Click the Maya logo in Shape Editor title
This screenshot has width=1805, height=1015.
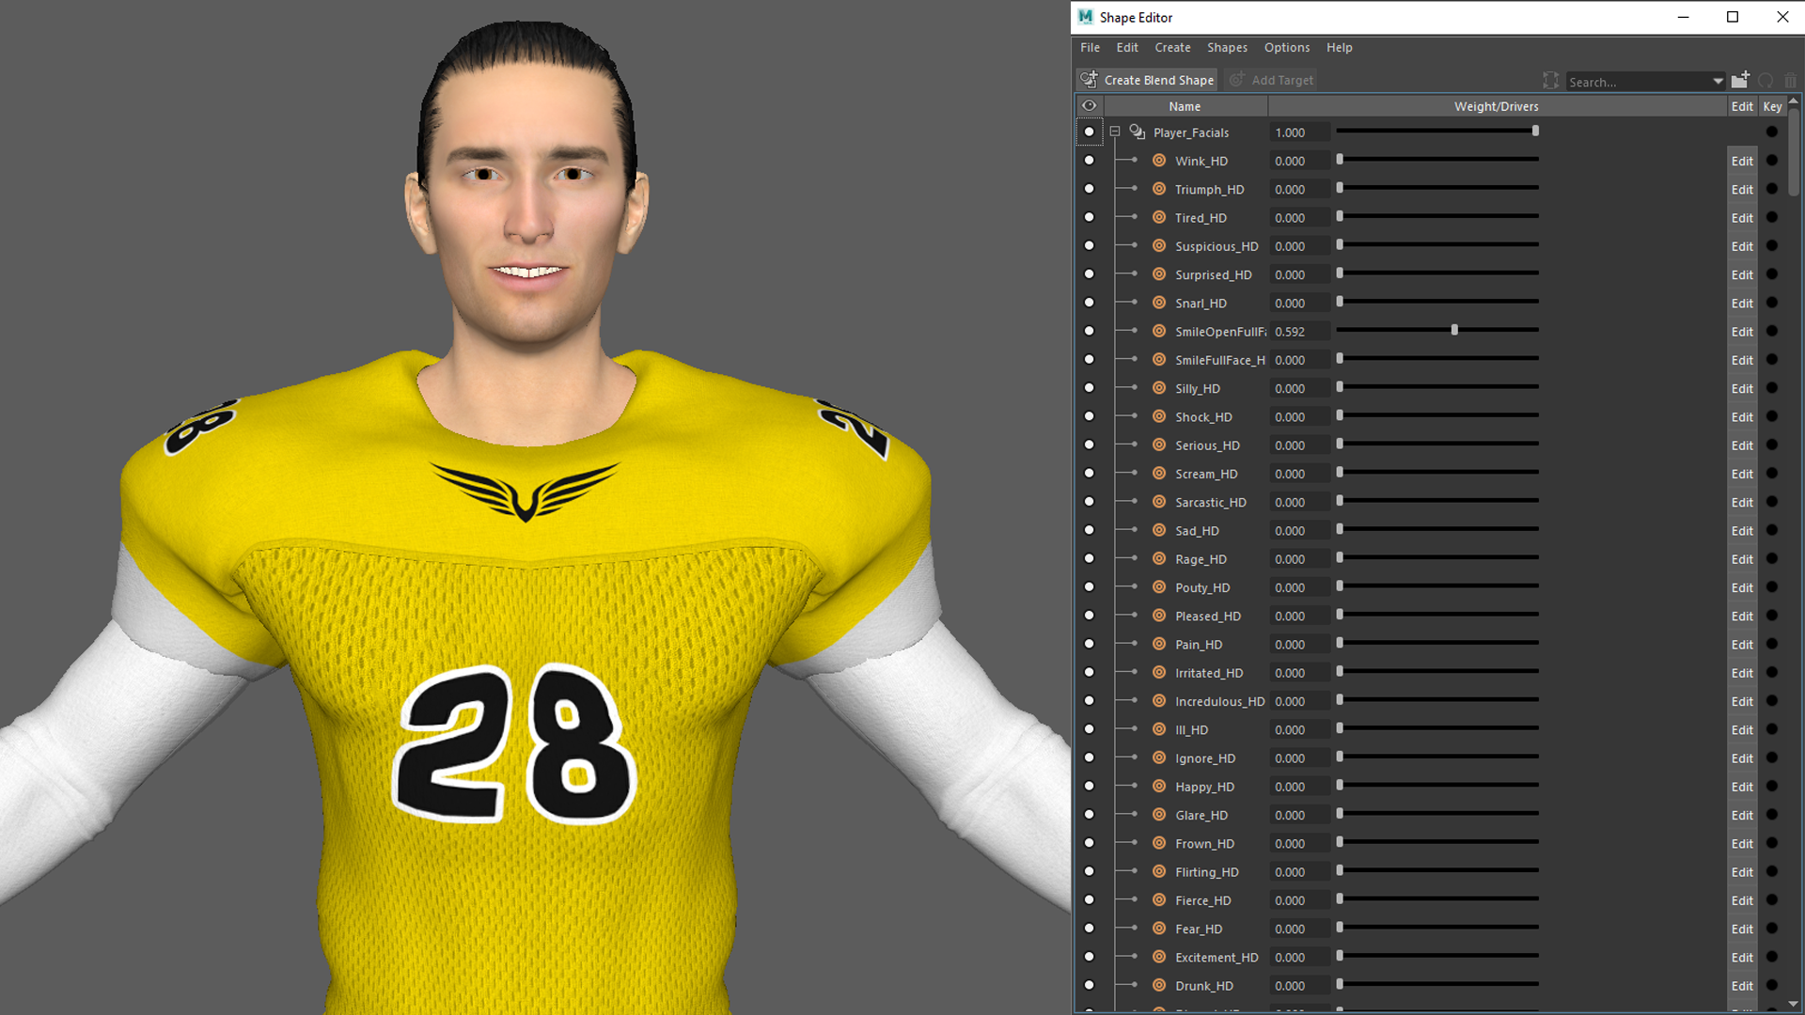1086,17
